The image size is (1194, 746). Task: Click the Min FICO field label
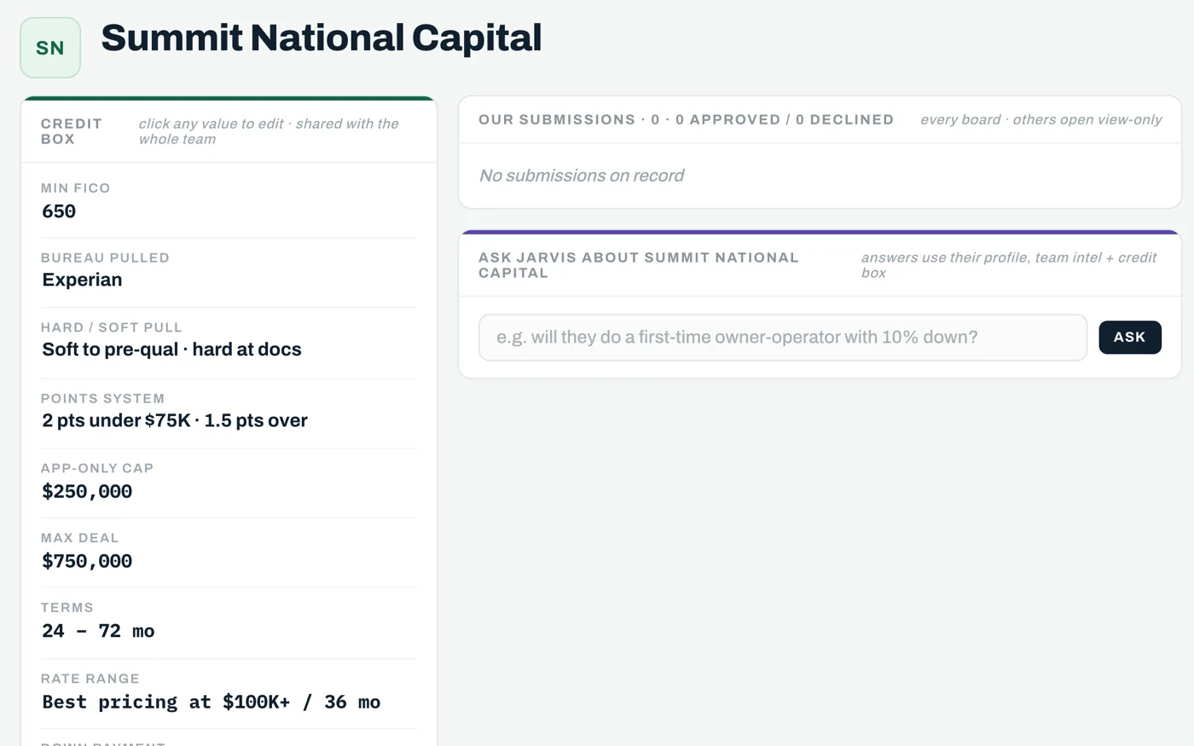[76, 188]
